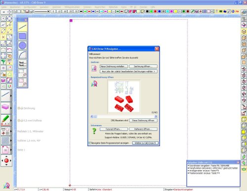Select the filled rectangle tool in the palette
Screen dimensions: 247x191
[22, 36]
